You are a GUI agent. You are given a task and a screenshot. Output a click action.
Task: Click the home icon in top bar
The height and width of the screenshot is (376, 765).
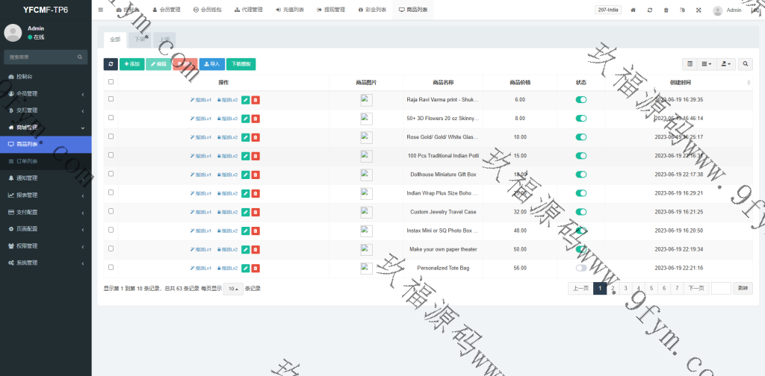point(634,10)
